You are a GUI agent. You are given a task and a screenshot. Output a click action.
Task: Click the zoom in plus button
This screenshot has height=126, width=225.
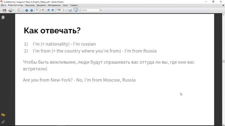point(53,10)
